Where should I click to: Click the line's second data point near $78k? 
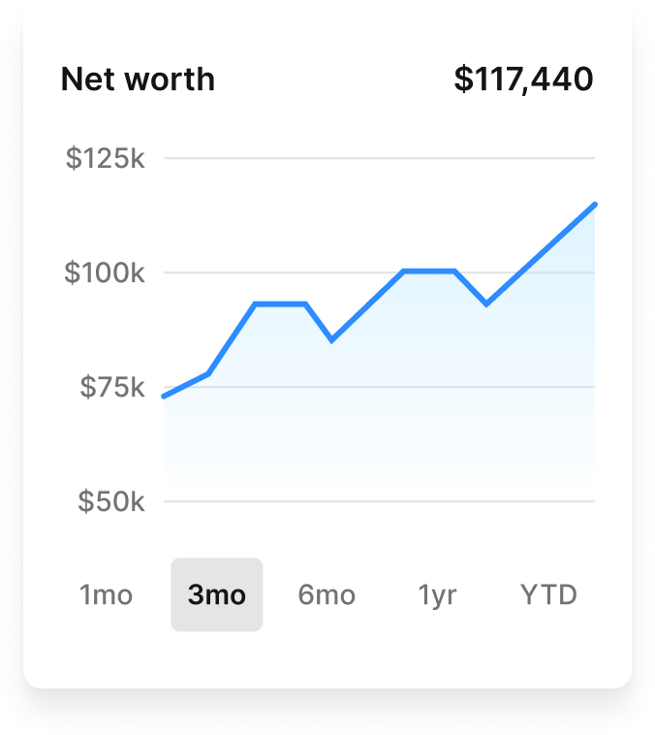(x=208, y=373)
